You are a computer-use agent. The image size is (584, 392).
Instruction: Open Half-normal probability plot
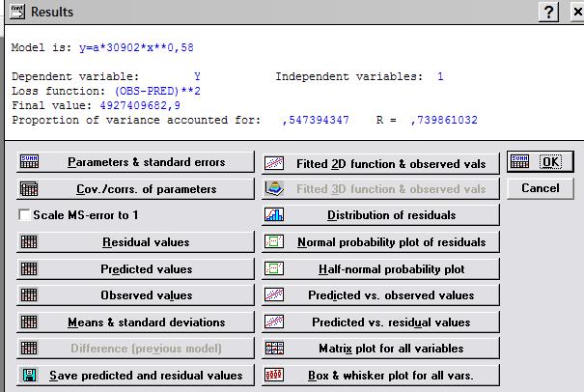[x=379, y=269]
